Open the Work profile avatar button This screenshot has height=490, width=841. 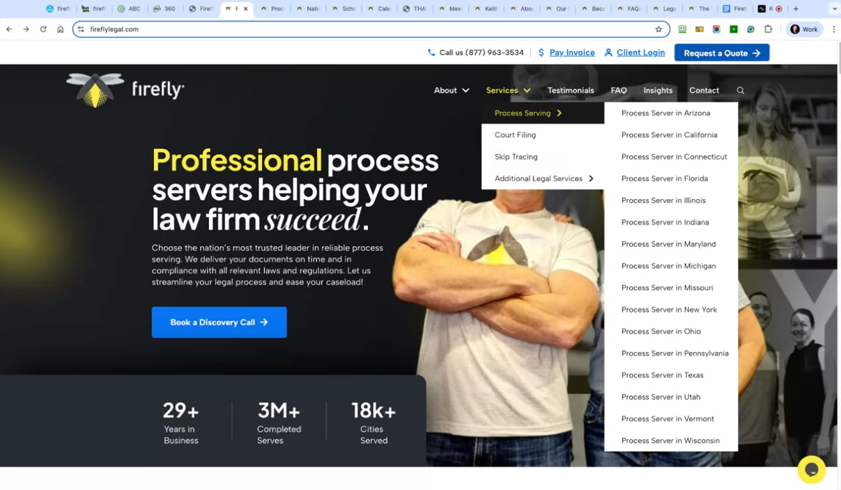[804, 29]
